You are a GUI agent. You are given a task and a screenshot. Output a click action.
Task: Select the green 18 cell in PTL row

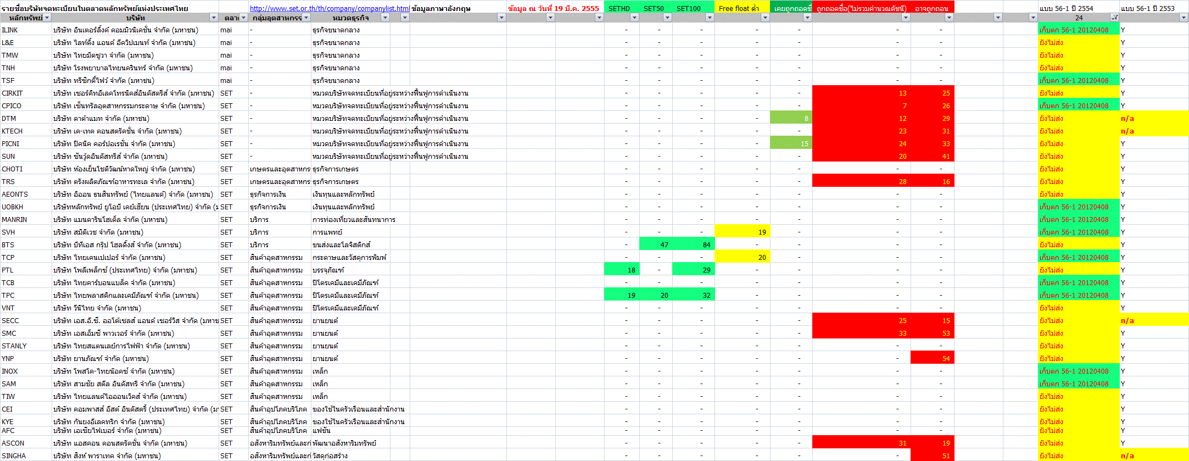tap(622, 270)
